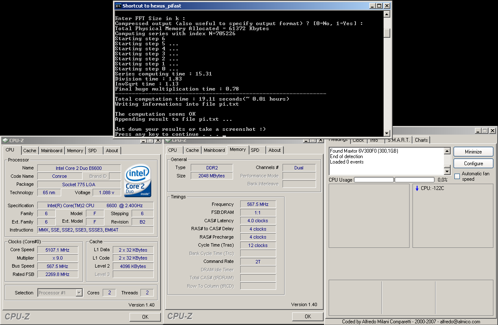Click the Cores count field
The image size is (498, 325).
109,293
